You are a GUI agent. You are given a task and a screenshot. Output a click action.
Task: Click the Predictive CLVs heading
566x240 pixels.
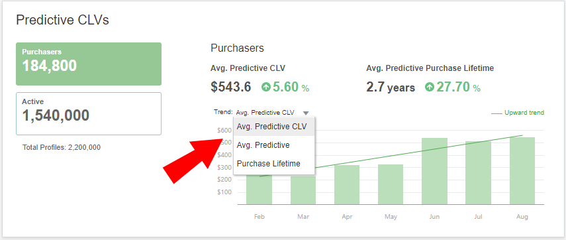62,21
